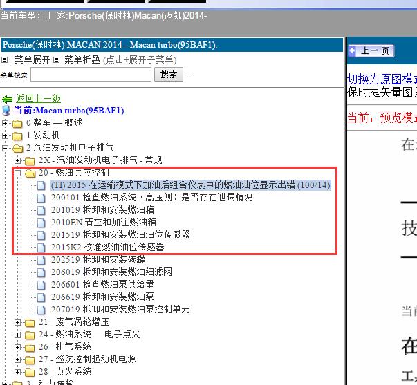Image resolution: width=417 pixels, height=385 pixels.
Task: Click document icon beside 206019 燃油细滤网
Action: click(x=41, y=272)
